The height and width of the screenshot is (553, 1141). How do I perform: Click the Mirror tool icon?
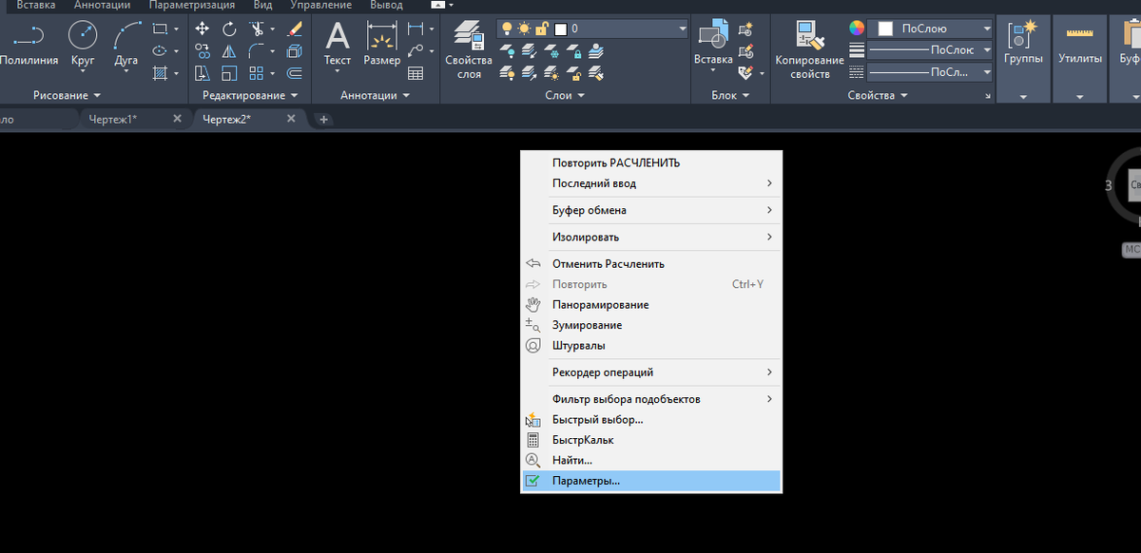click(x=229, y=51)
